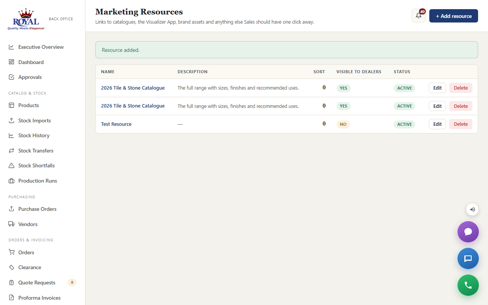
Task: Open the purple chat bubble widget
Action: point(468,232)
